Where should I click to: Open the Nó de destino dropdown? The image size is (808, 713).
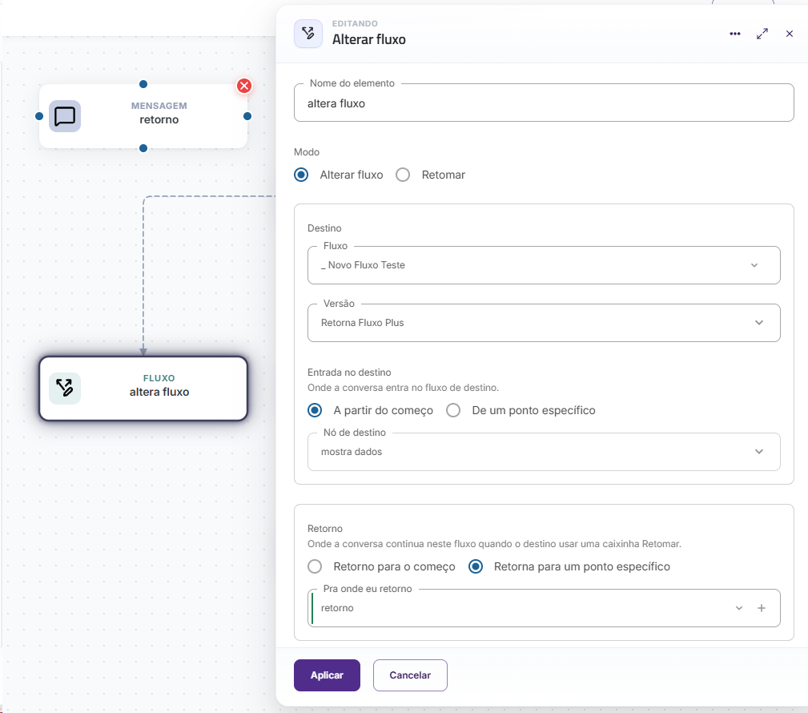(544, 452)
